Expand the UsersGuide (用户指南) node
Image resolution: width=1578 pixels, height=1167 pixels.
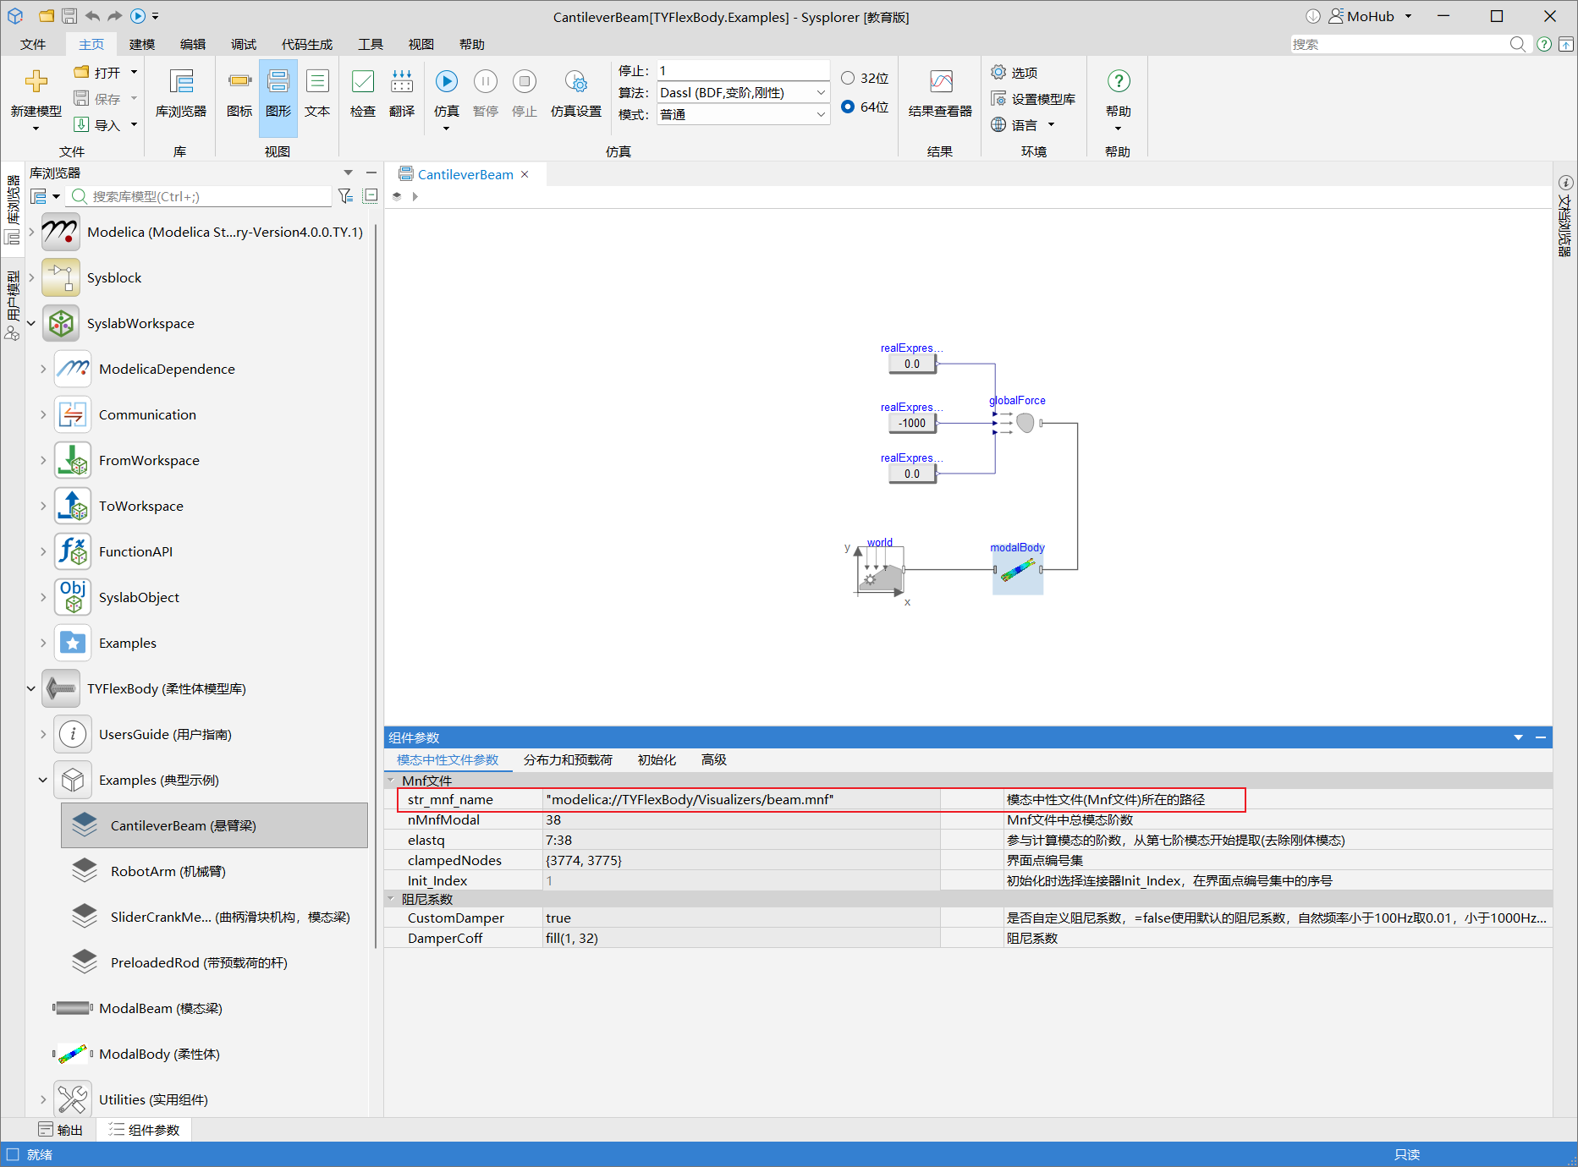[43, 734]
